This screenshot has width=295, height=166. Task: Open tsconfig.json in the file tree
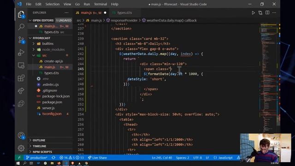click(x=52, y=114)
